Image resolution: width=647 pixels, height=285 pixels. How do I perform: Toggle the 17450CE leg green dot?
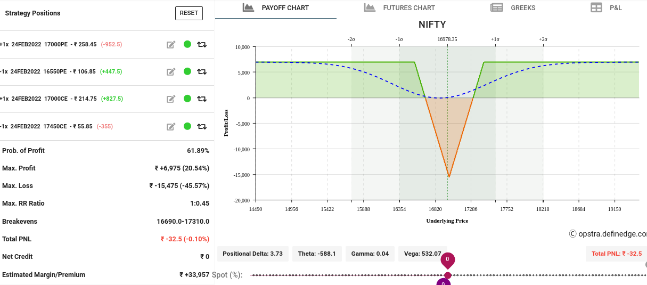(x=187, y=126)
